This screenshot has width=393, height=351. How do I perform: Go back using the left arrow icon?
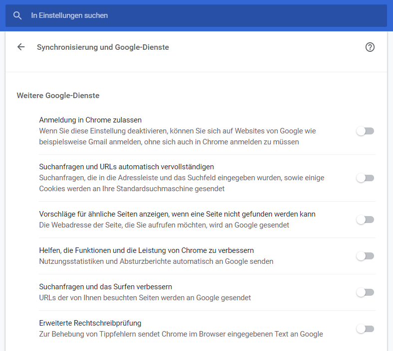pyautogui.click(x=21, y=47)
